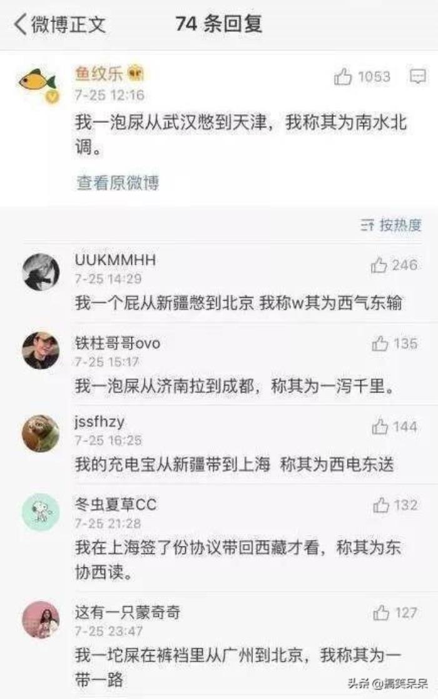This screenshot has width=438, height=699.
Task: Select username 冬虫夏草CC
Action: pos(116,504)
